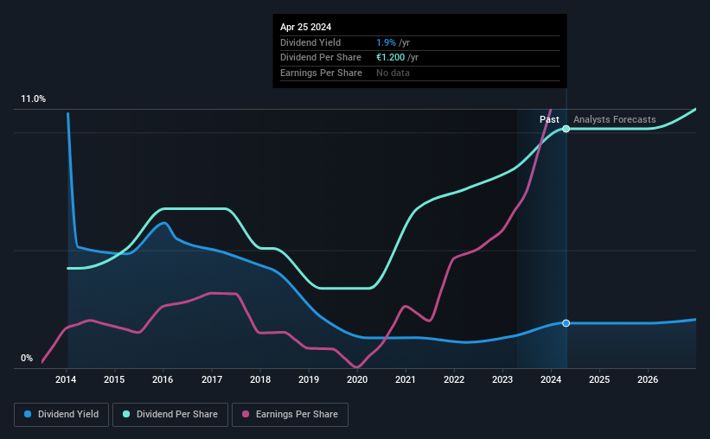
Task: Click the 2020 label on the x-axis
Action: [357, 379]
